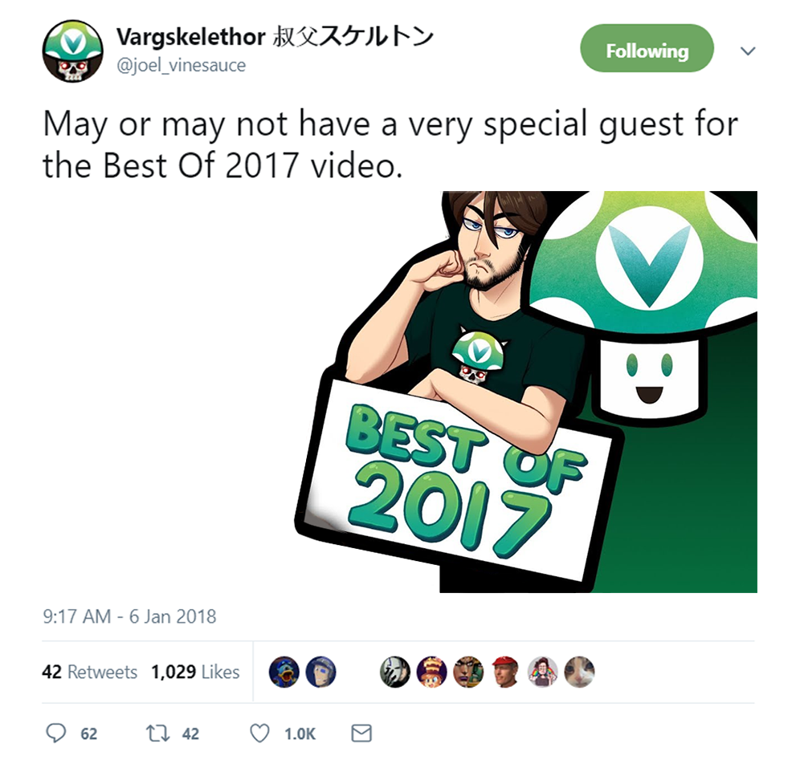Click the retweet arrows icon

click(157, 734)
